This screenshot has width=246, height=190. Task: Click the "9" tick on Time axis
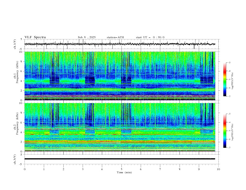[199, 169]
